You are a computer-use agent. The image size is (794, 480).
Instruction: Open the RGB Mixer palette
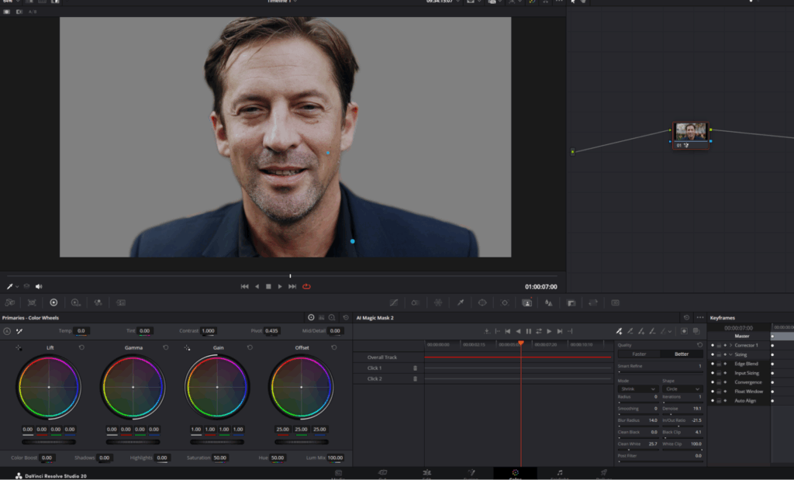[98, 302]
